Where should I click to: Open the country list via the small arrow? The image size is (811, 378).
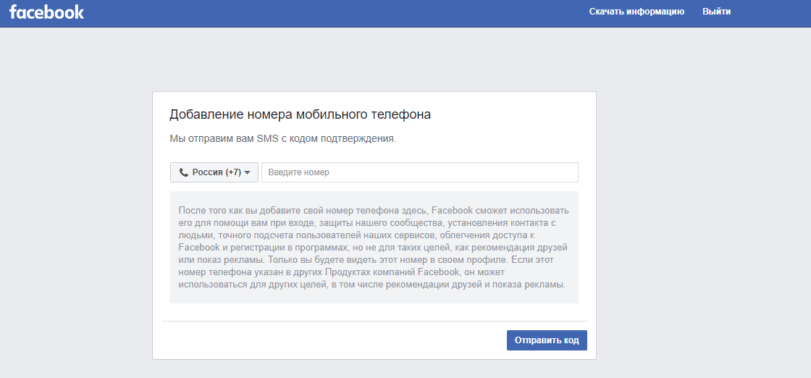pyautogui.click(x=247, y=173)
